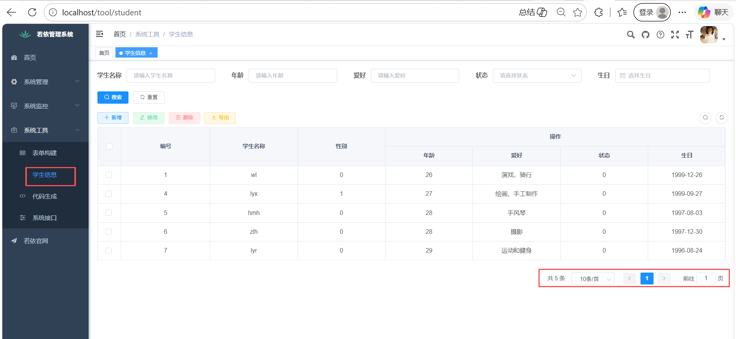Click the 1999-12-26 birthday cell
This screenshot has width=736, height=339.
(x=687, y=175)
